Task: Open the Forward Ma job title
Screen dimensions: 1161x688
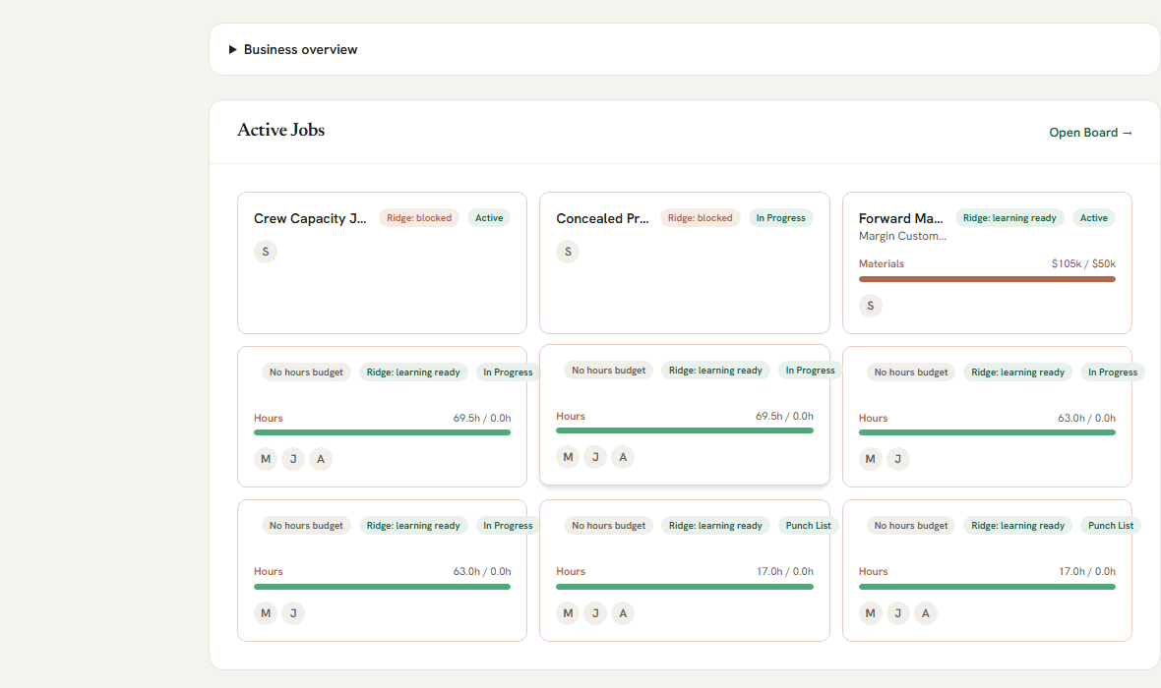Action: click(x=901, y=218)
